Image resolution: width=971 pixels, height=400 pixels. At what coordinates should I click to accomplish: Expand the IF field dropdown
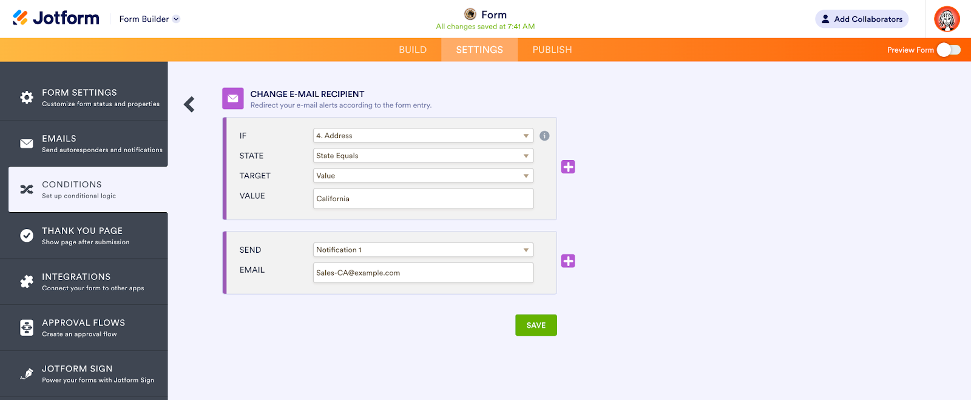[423, 136]
